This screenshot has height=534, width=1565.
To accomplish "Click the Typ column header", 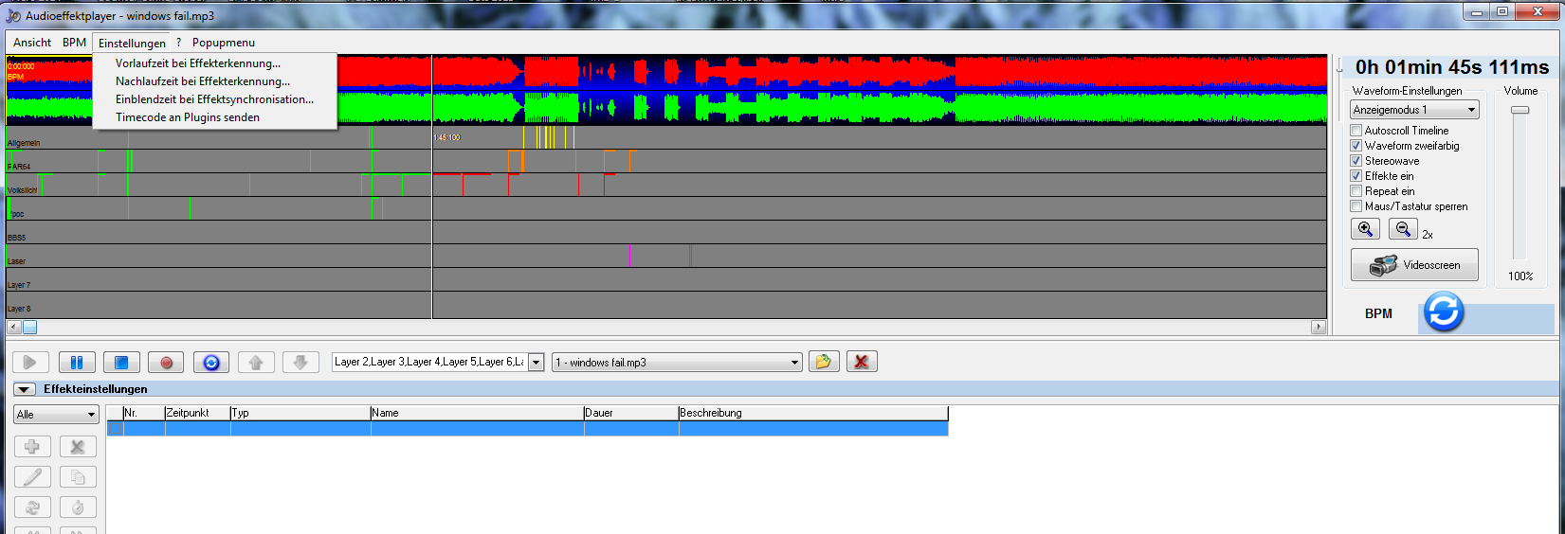I will pyautogui.click(x=300, y=413).
